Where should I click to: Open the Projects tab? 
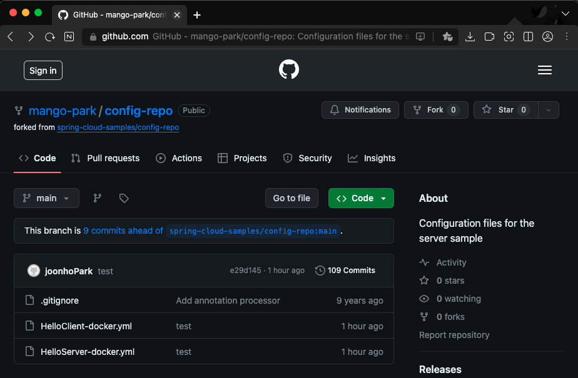(x=242, y=158)
